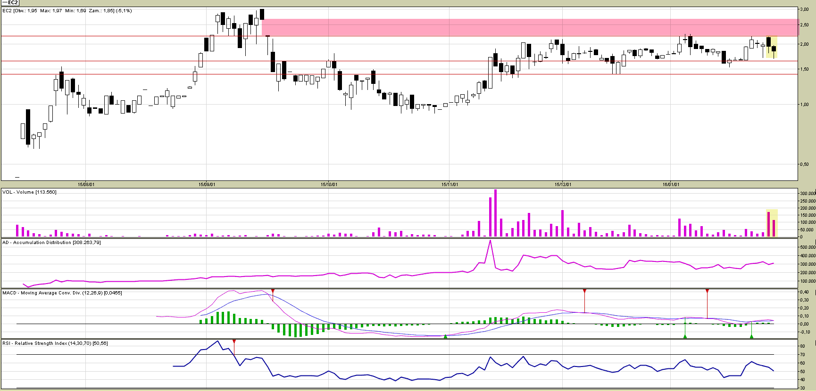
Task: Click the 3,00 price axis label
Action: pyautogui.click(x=804, y=9)
